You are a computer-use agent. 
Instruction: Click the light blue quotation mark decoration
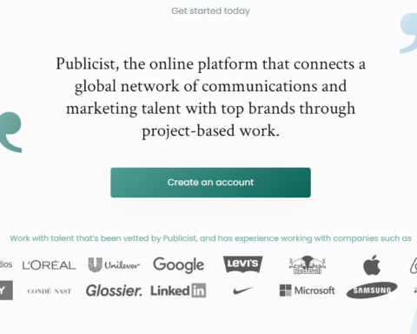click(408, 33)
